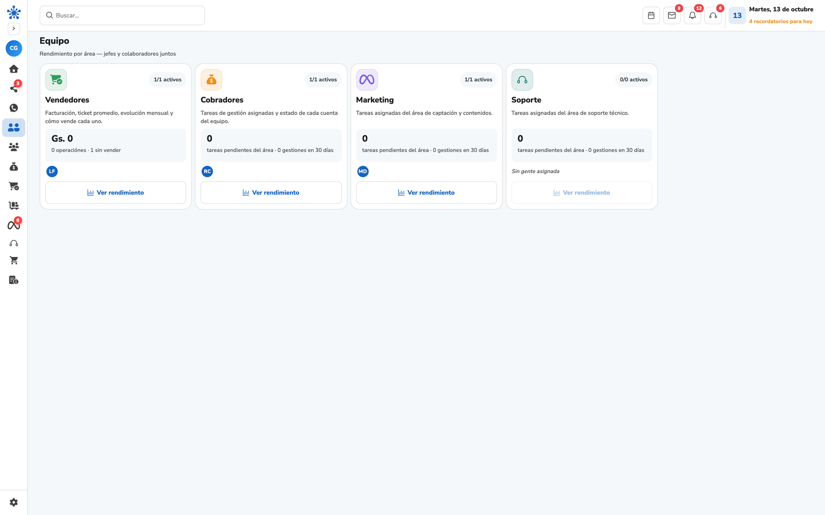Click Ver rendimiento for Vendedores
This screenshot has width=825, height=515.
pyautogui.click(x=115, y=193)
